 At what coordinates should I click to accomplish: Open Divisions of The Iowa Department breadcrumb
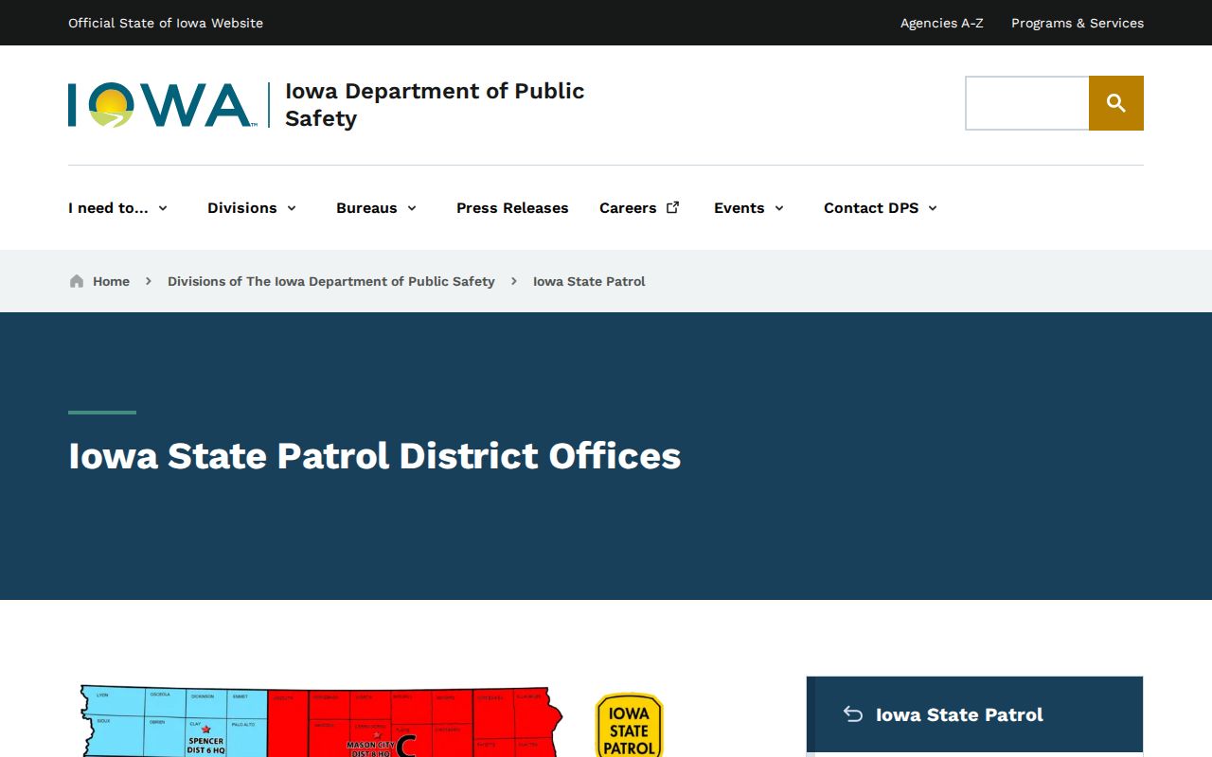[331, 281]
